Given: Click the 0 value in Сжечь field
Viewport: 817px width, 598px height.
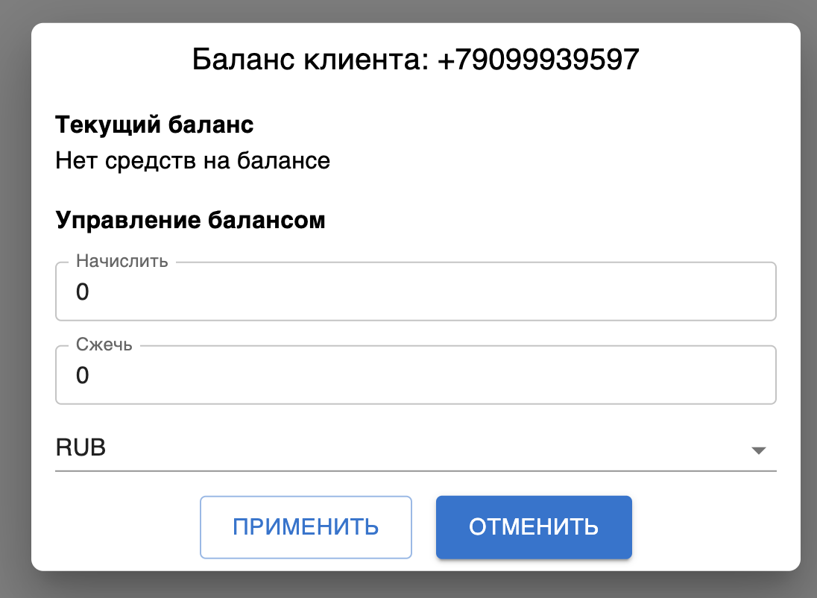Looking at the screenshot, I should coord(83,376).
